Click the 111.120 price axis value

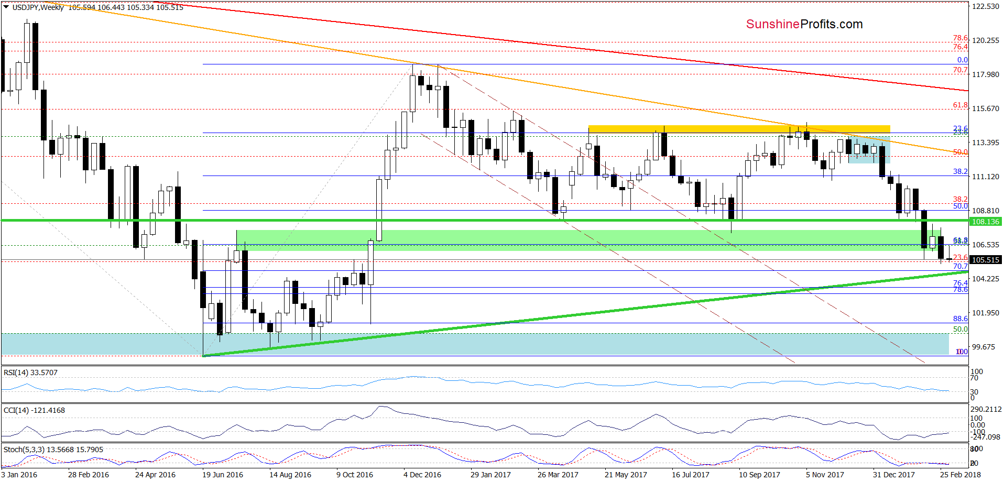[x=986, y=177]
